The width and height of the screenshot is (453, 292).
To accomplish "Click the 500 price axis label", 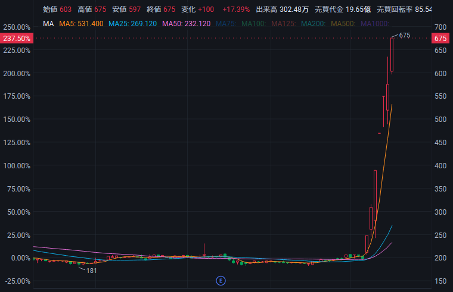I will [440, 120].
